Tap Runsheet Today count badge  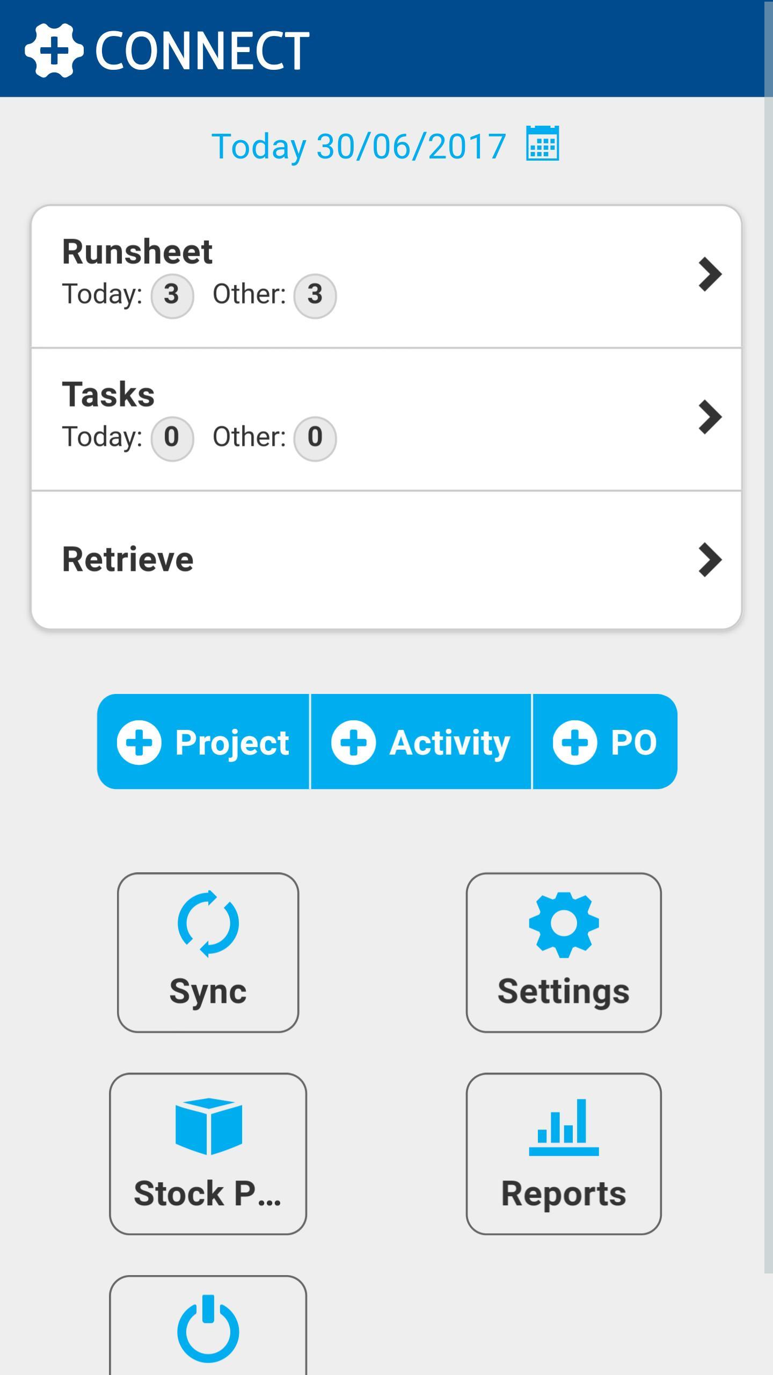click(x=172, y=295)
